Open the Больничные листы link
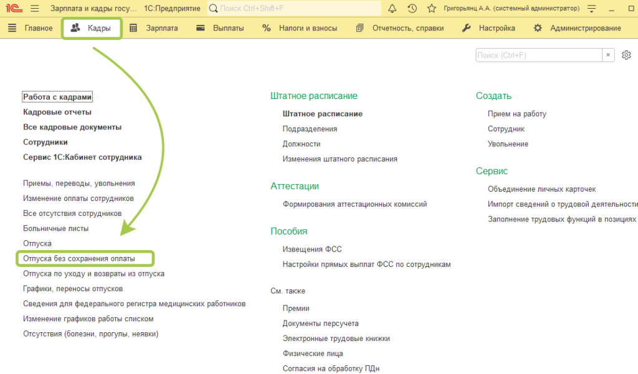The image size is (638, 374). pyautogui.click(x=55, y=228)
